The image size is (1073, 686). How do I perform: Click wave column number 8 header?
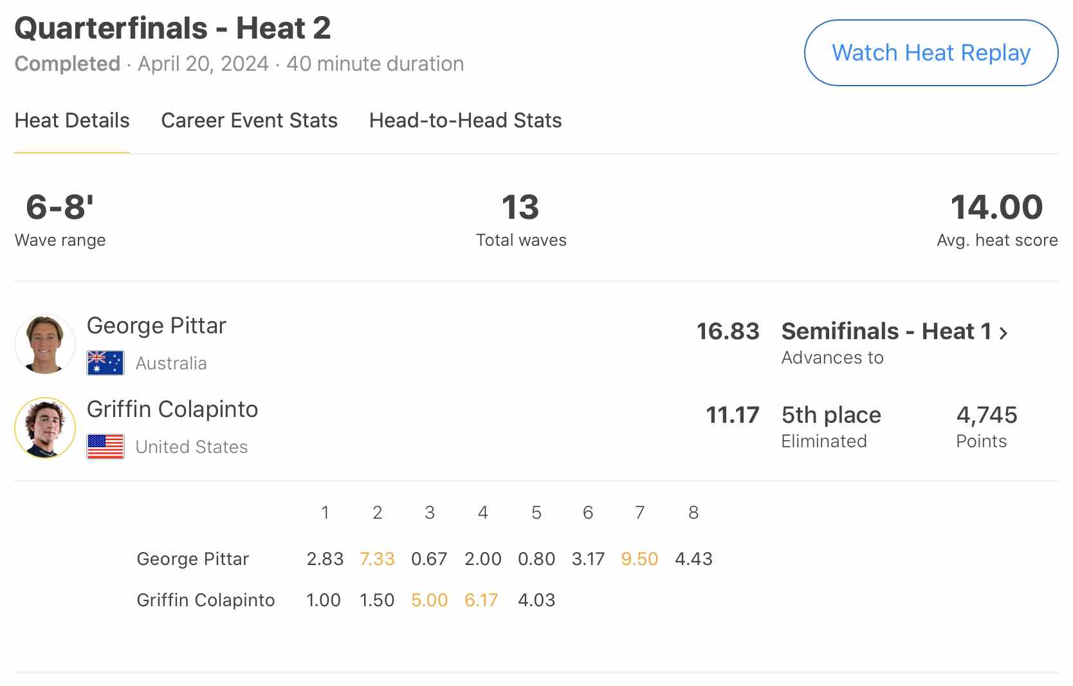(693, 512)
